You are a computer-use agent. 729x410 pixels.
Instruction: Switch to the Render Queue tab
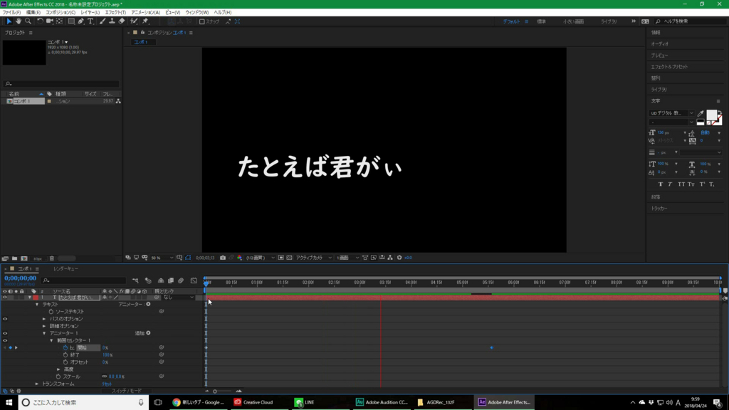[x=65, y=268]
